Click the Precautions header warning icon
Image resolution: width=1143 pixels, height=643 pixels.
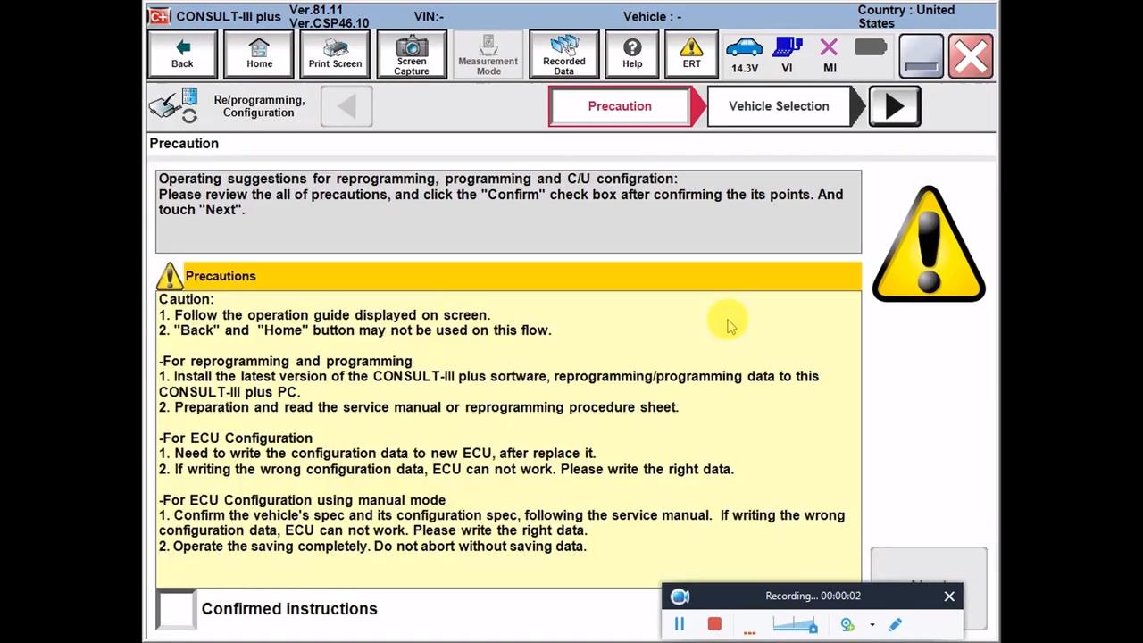(x=170, y=276)
